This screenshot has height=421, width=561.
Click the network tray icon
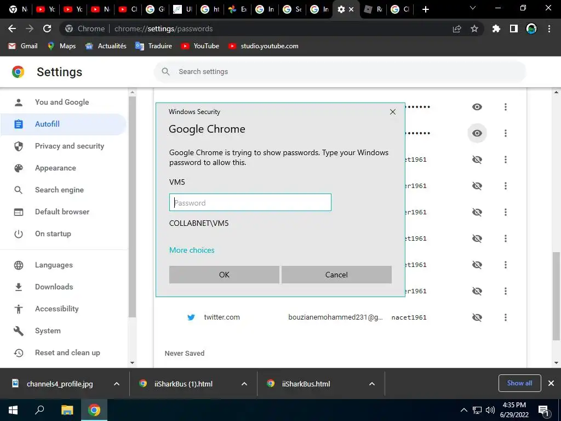(x=477, y=410)
